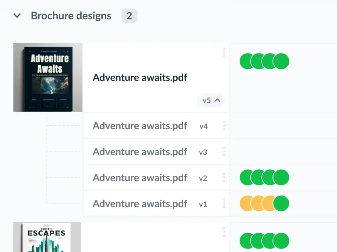Image resolution: width=337 pixels, height=252 pixels.
Task: Click the yellow reviewer dot on the v1 row
Action: [246, 203]
